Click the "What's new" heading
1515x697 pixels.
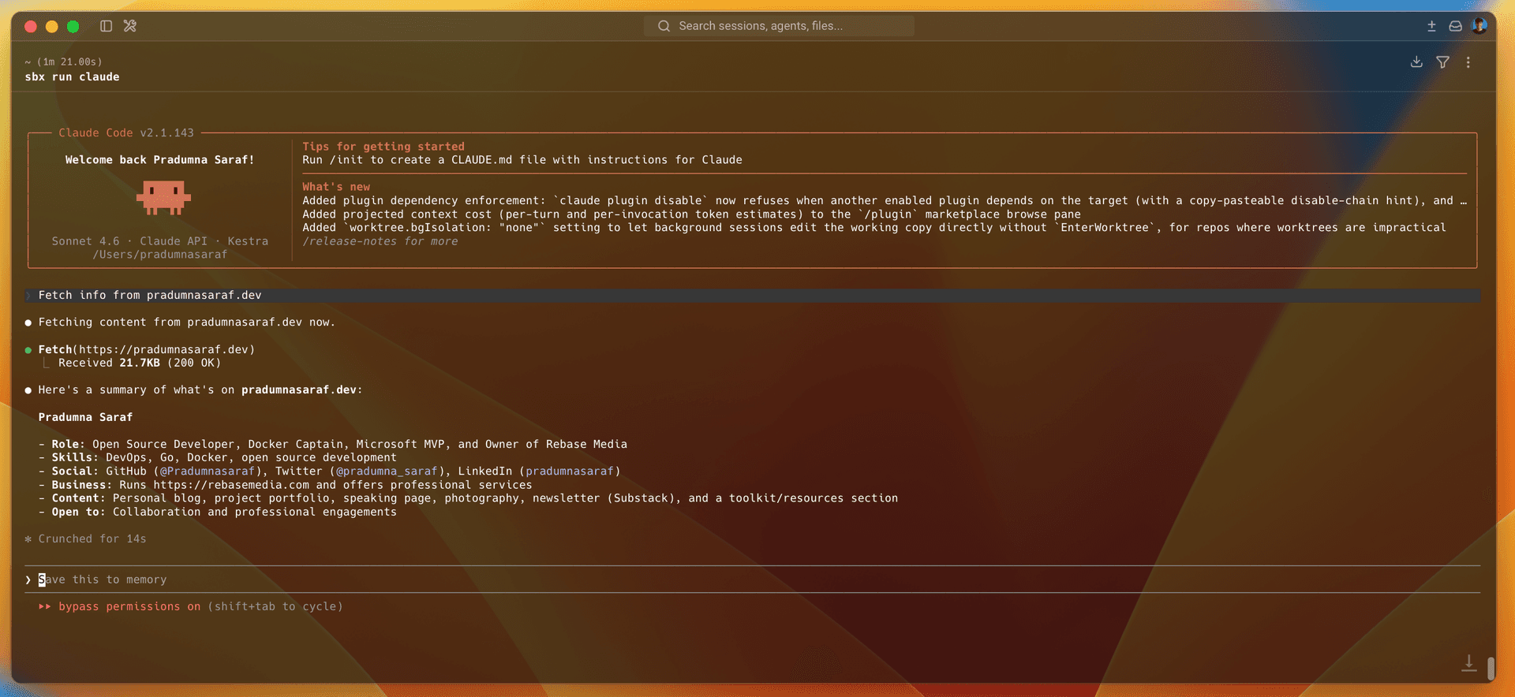pos(336,187)
